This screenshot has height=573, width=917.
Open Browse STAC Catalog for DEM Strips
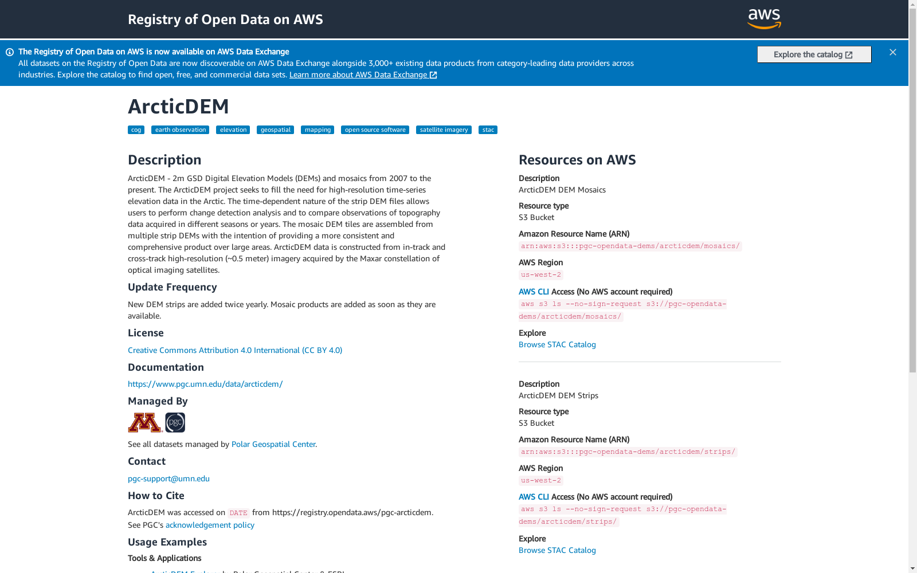pos(557,551)
